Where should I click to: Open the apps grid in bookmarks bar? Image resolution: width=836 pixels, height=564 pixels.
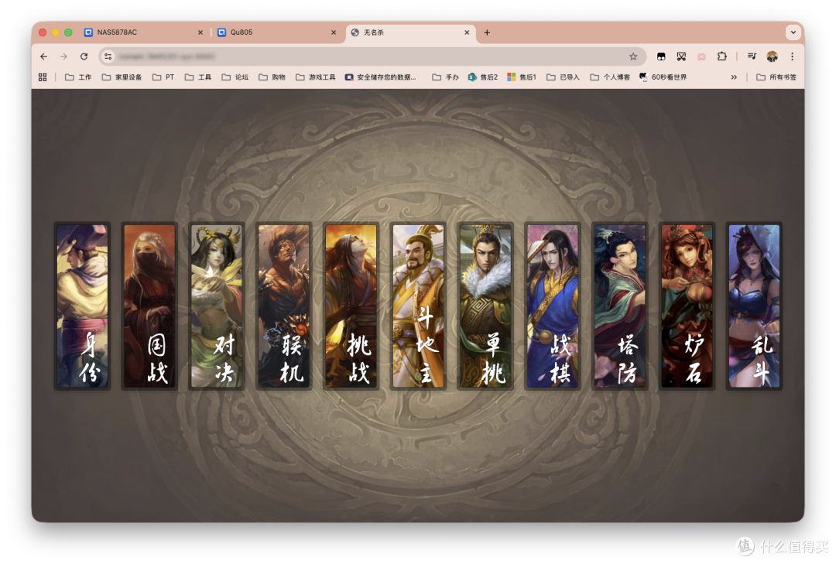[x=43, y=77]
